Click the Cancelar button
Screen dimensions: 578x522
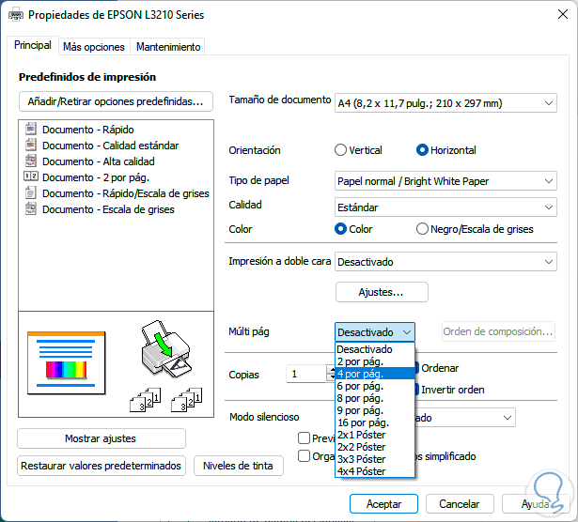pos(460,503)
